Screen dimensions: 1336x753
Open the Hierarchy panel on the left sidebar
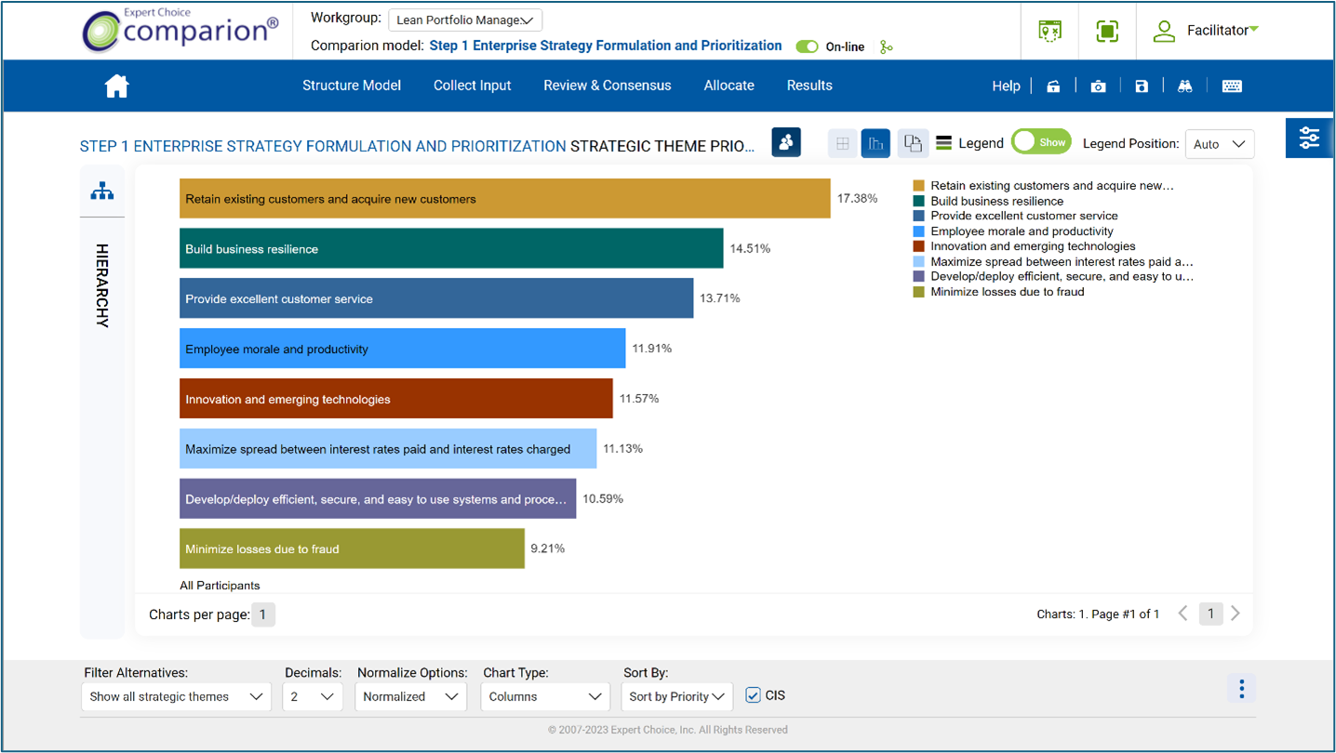click(x=102, y=191)
